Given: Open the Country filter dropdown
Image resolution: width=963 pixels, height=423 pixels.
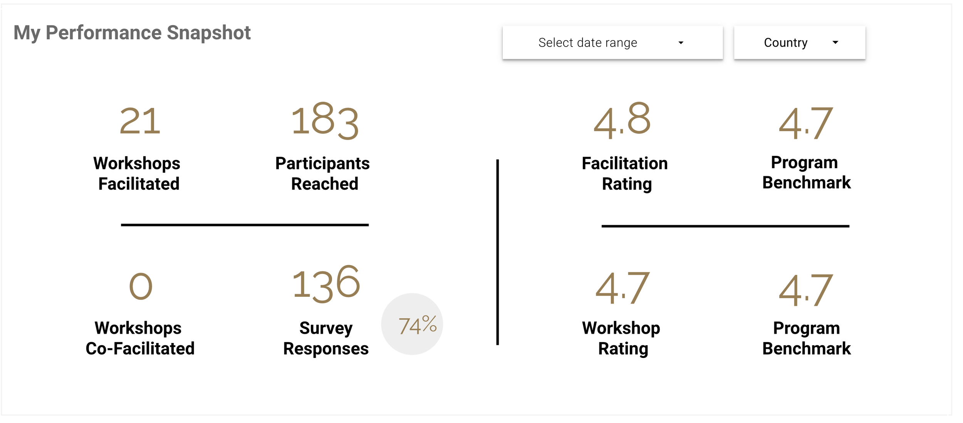Looking at the screenshot, I should pyautogui.click(x=800, y=42).
